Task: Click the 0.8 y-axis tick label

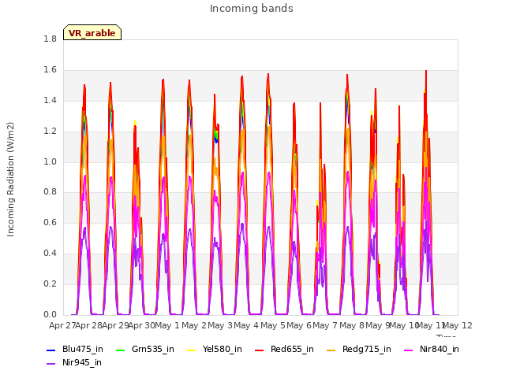Action: 50,192
